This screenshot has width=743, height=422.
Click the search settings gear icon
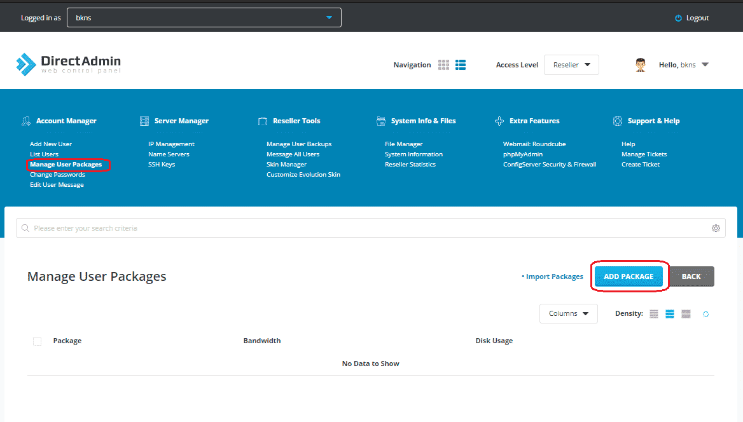pos(716,228)
